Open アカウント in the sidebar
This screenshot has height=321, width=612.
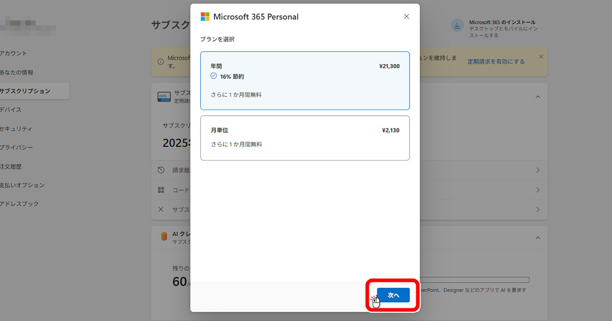coord(13,53)
